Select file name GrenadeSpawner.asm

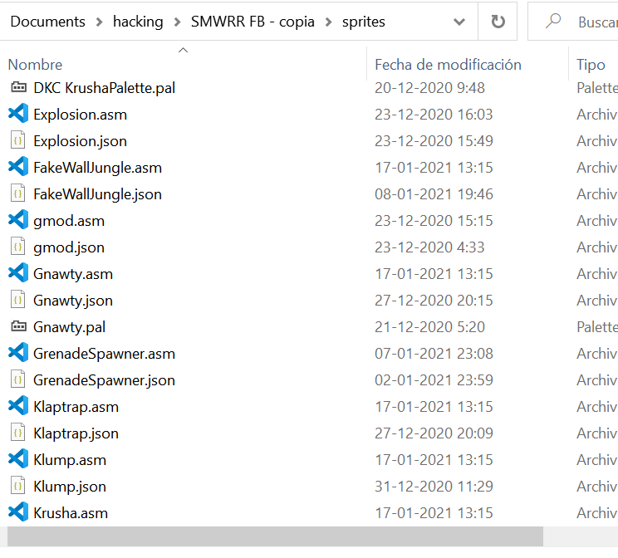[x=104, y=354]
